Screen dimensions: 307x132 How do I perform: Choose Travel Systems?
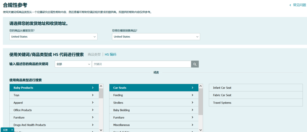click(256, 103)
